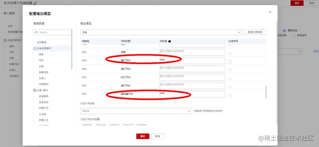Select 设备编码 under 设备-复位

pyautogui.click(x=43, y=96)
